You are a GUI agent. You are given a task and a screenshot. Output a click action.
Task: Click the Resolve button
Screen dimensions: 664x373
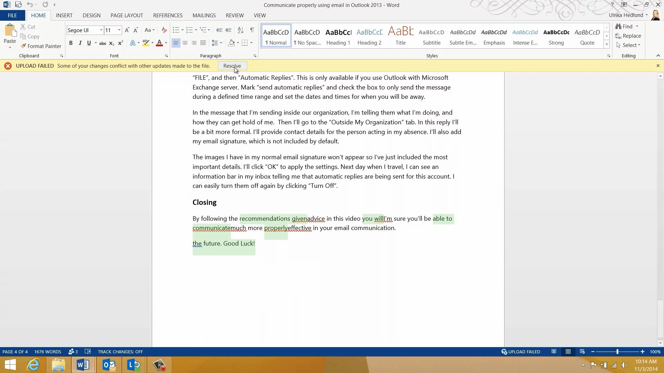coord(232,66)
